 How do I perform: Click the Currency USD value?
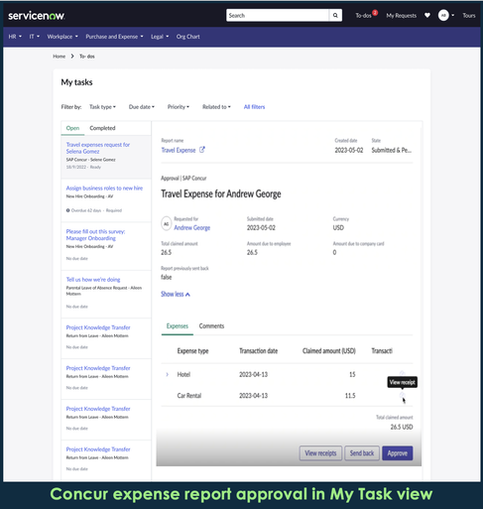click(338, 227)
